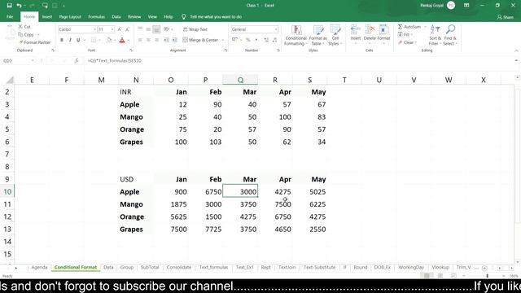521x293 pixels.
Task: Click the red Font Color button
Action: [122, 40]
